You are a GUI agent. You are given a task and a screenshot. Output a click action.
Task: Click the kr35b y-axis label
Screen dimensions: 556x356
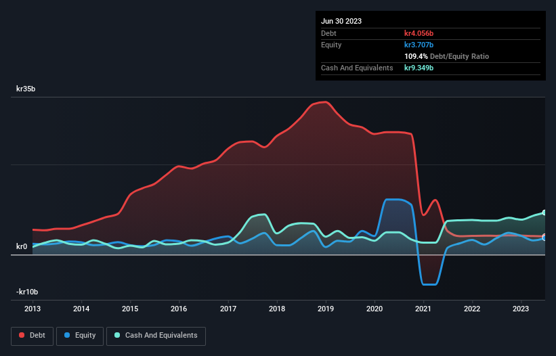pyautogui.click(x=26, y=89)
